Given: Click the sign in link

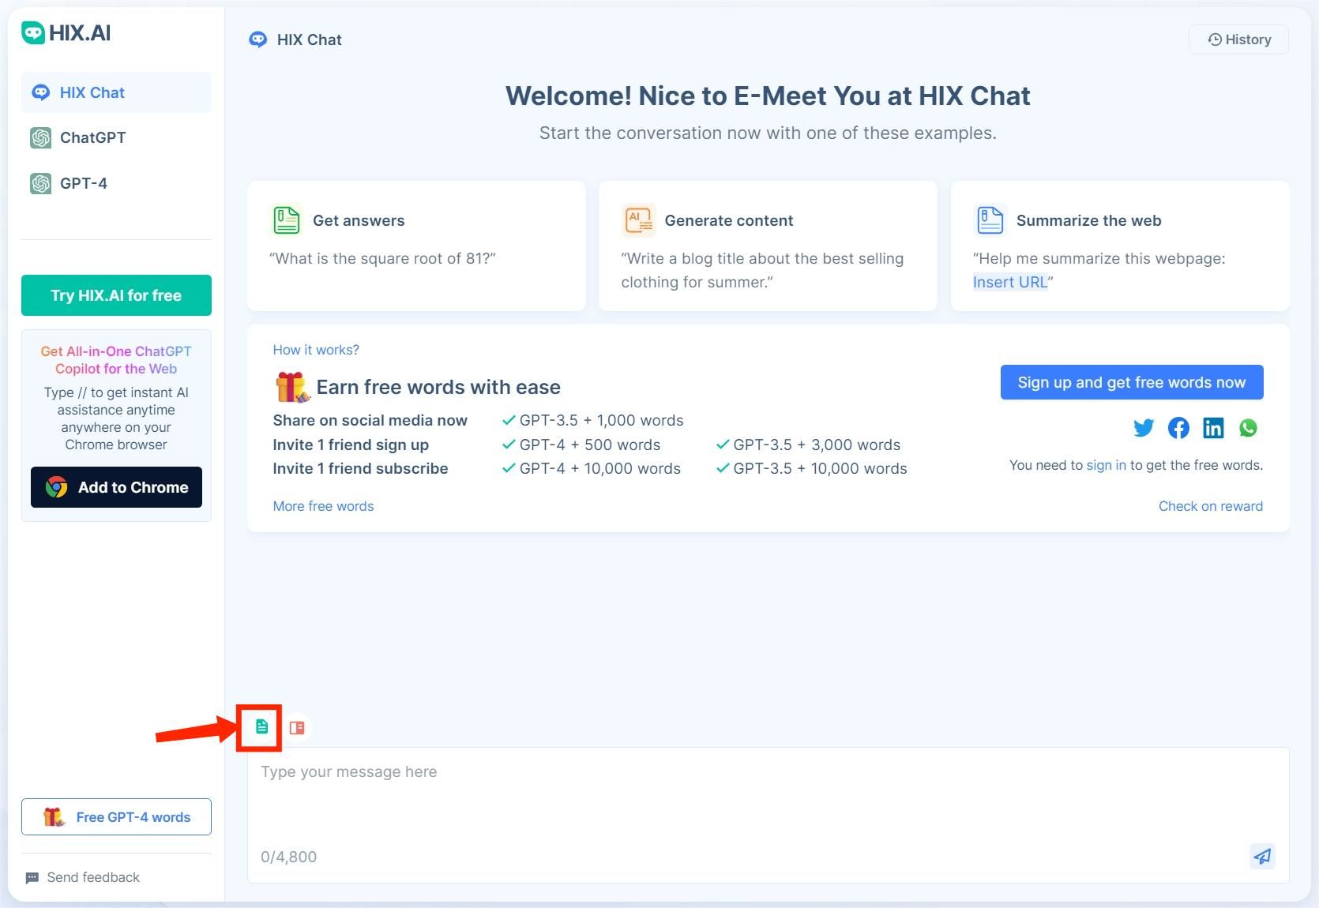Looking at the screenshot, I should tap(1106, 465).
